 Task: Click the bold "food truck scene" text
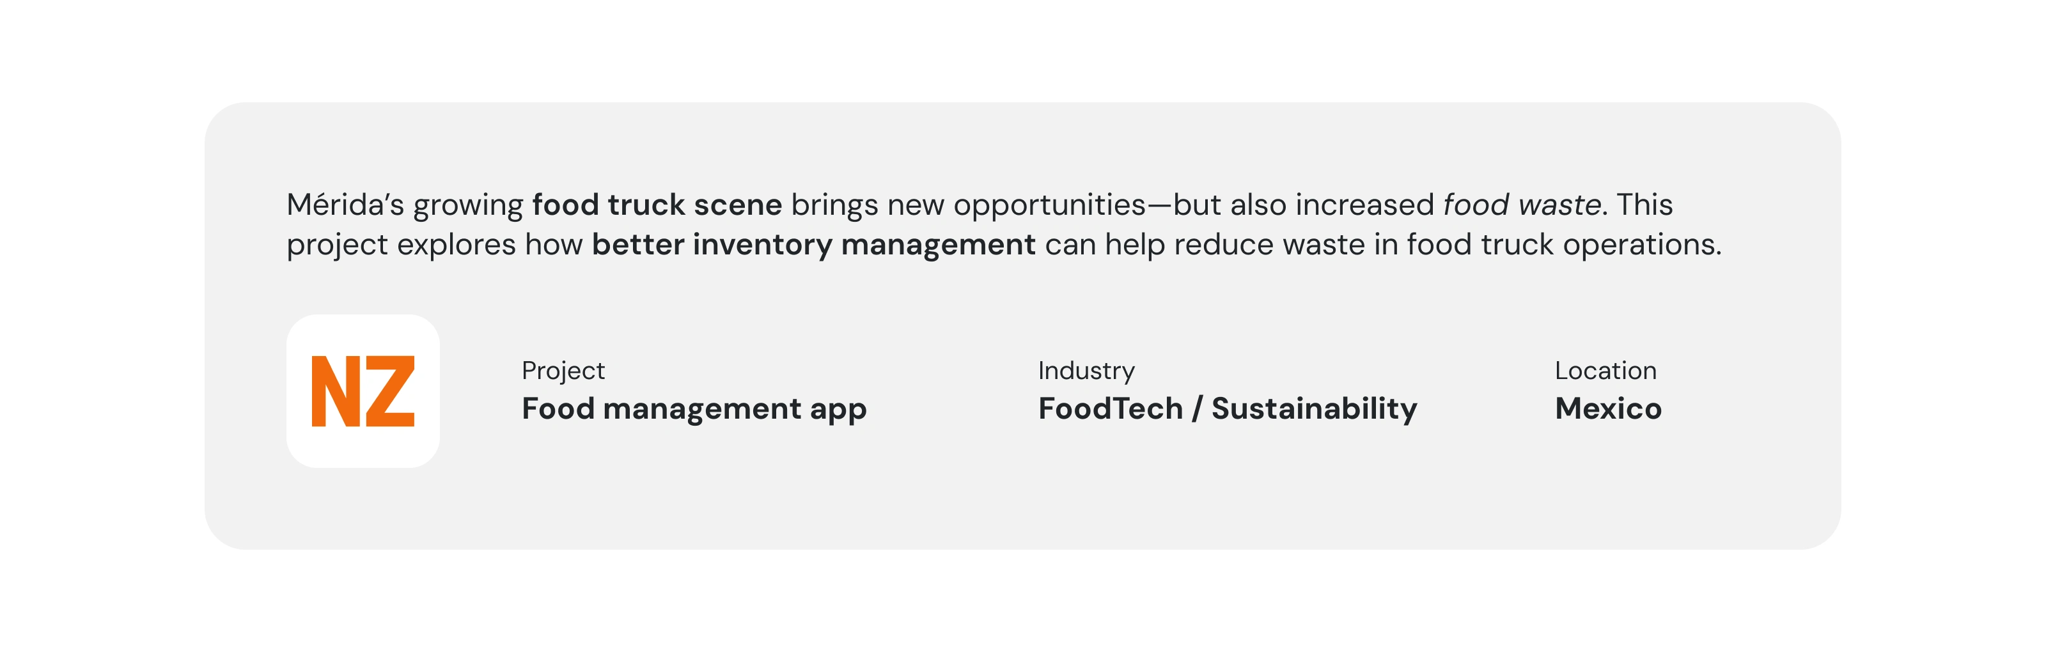(x=657, y=205)
